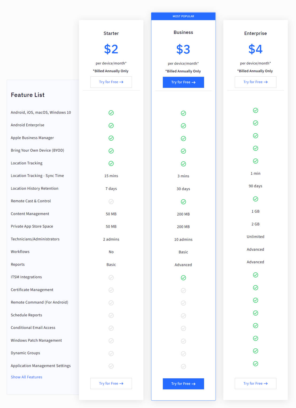
Task: Select the $4 price in Enterprise column
Action: [x=255, y=49]
